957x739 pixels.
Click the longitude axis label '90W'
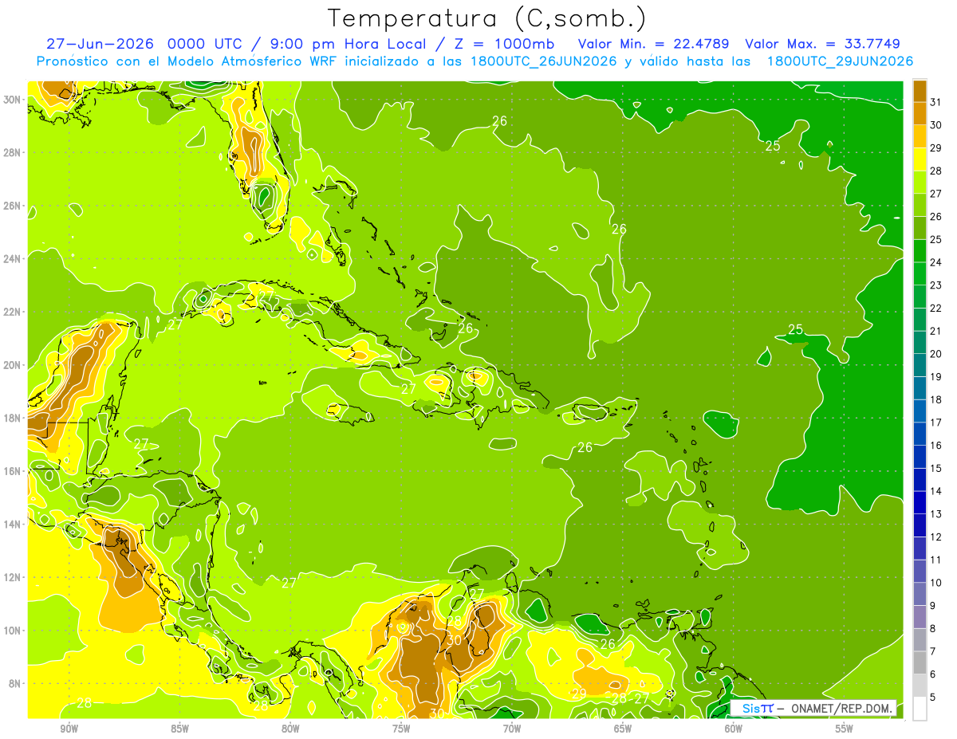click(69, 729)
